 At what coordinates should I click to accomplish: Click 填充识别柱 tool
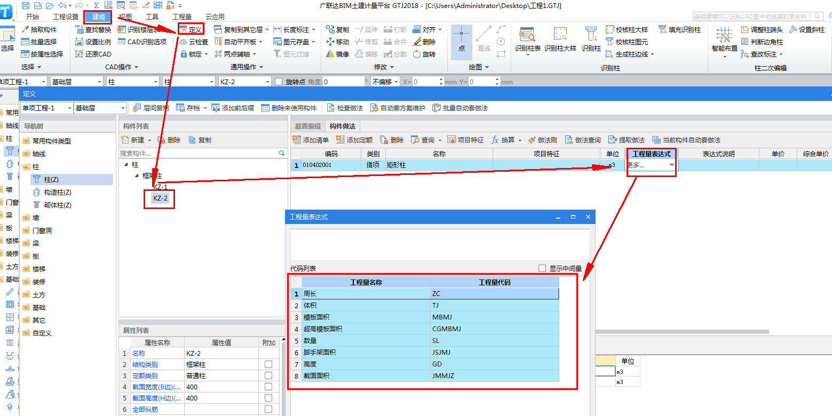click(x=679, y=29)
